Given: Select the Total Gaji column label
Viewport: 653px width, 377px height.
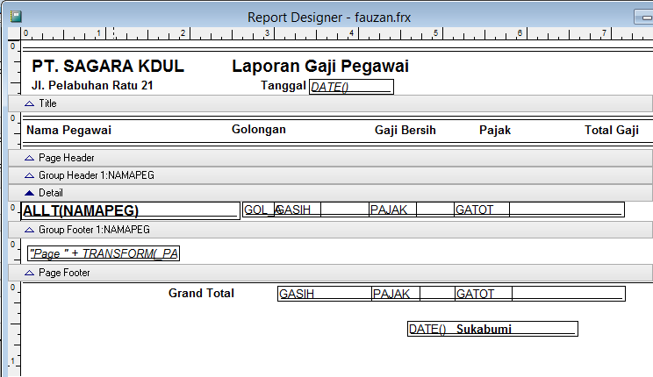Looking at the screenshot, I should [x=612, y=131].
